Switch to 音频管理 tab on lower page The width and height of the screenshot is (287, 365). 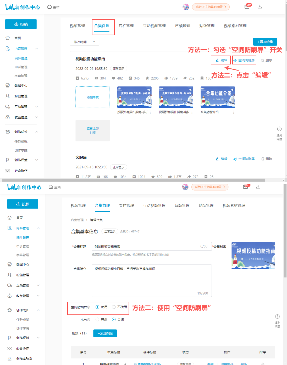tap(182, 205)
